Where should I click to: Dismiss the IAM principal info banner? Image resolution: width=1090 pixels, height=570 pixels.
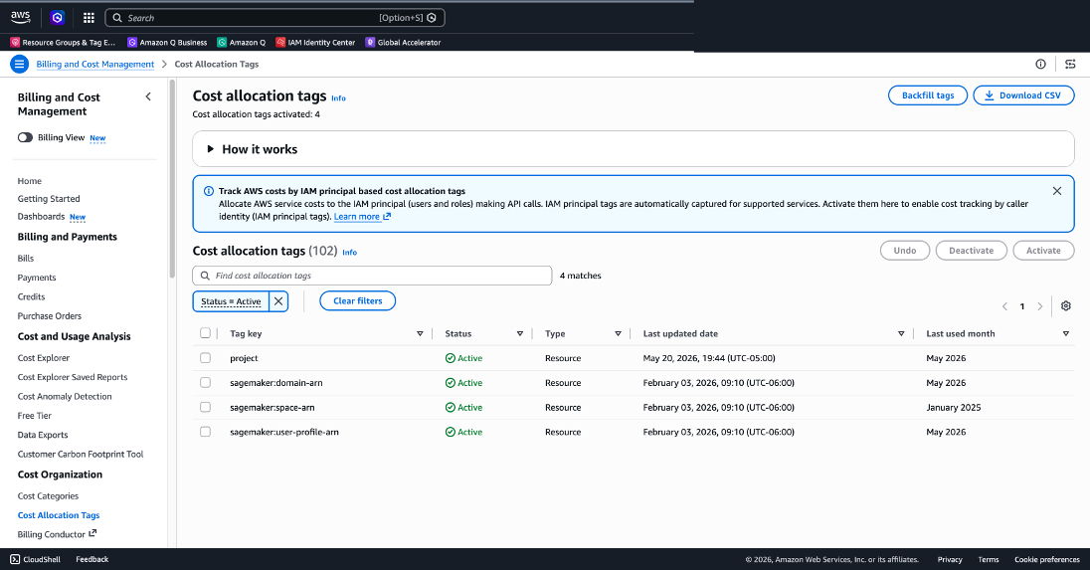pos(1056,190)
